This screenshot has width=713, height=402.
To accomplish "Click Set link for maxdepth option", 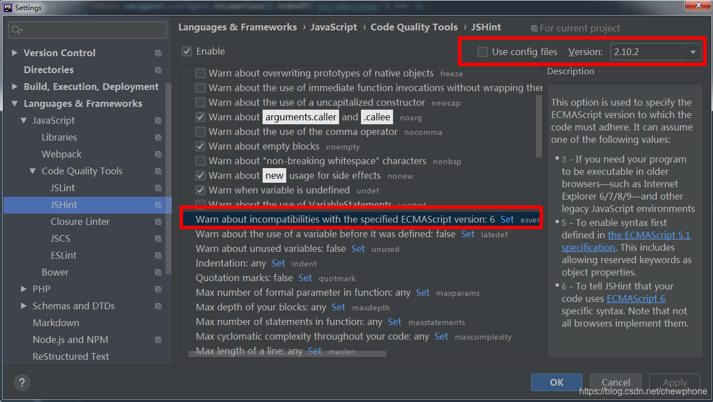I will [339, 307].
